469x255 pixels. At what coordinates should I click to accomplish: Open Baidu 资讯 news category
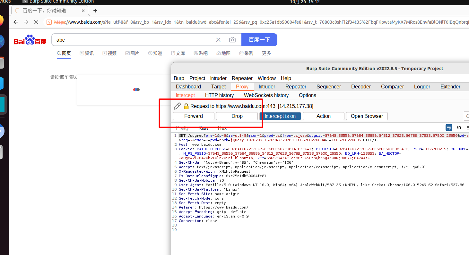coord(87,53)
